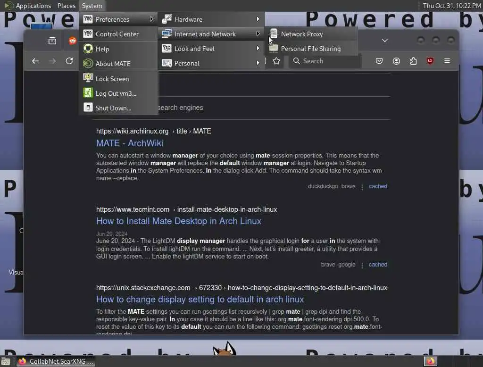Choose Log Out vm3...

[118, 93]
